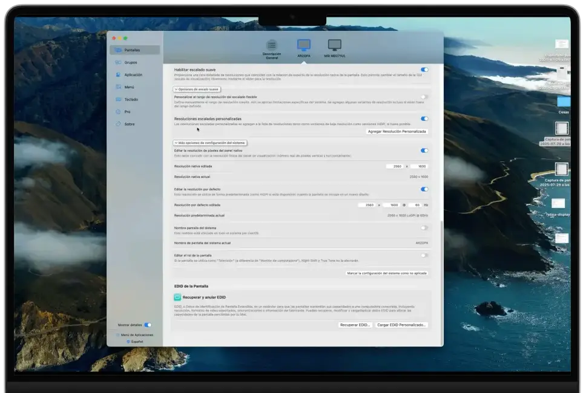Image resolution: width=583 pixels, height=393 pixels.
Task: Select the MSI MD271UL monitor icon
Action: pos(334,45)
